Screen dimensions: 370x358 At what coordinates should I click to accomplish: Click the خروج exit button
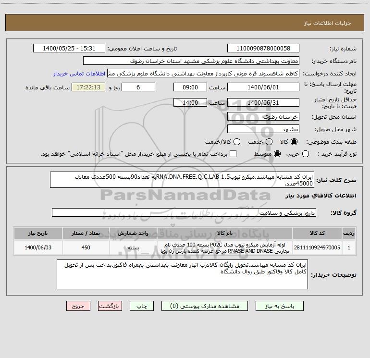pos(78,306)
